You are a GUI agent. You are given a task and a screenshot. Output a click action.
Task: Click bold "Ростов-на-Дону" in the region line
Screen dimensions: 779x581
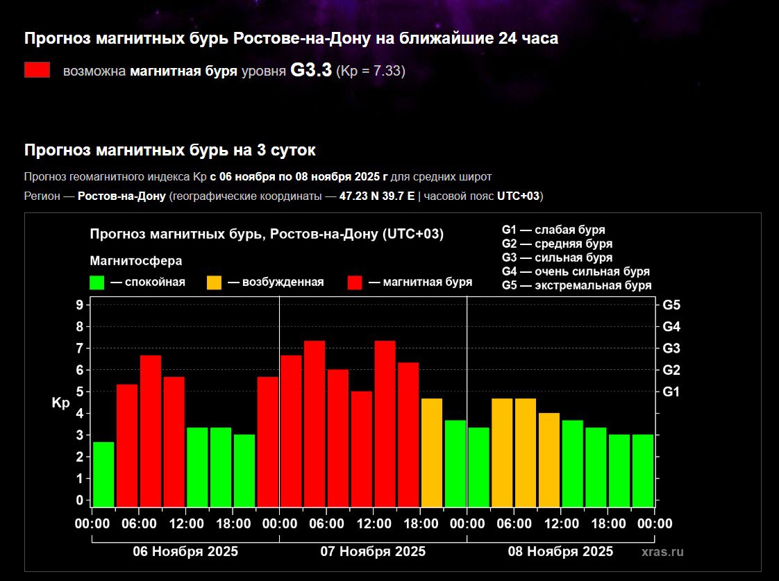point(122,196)
